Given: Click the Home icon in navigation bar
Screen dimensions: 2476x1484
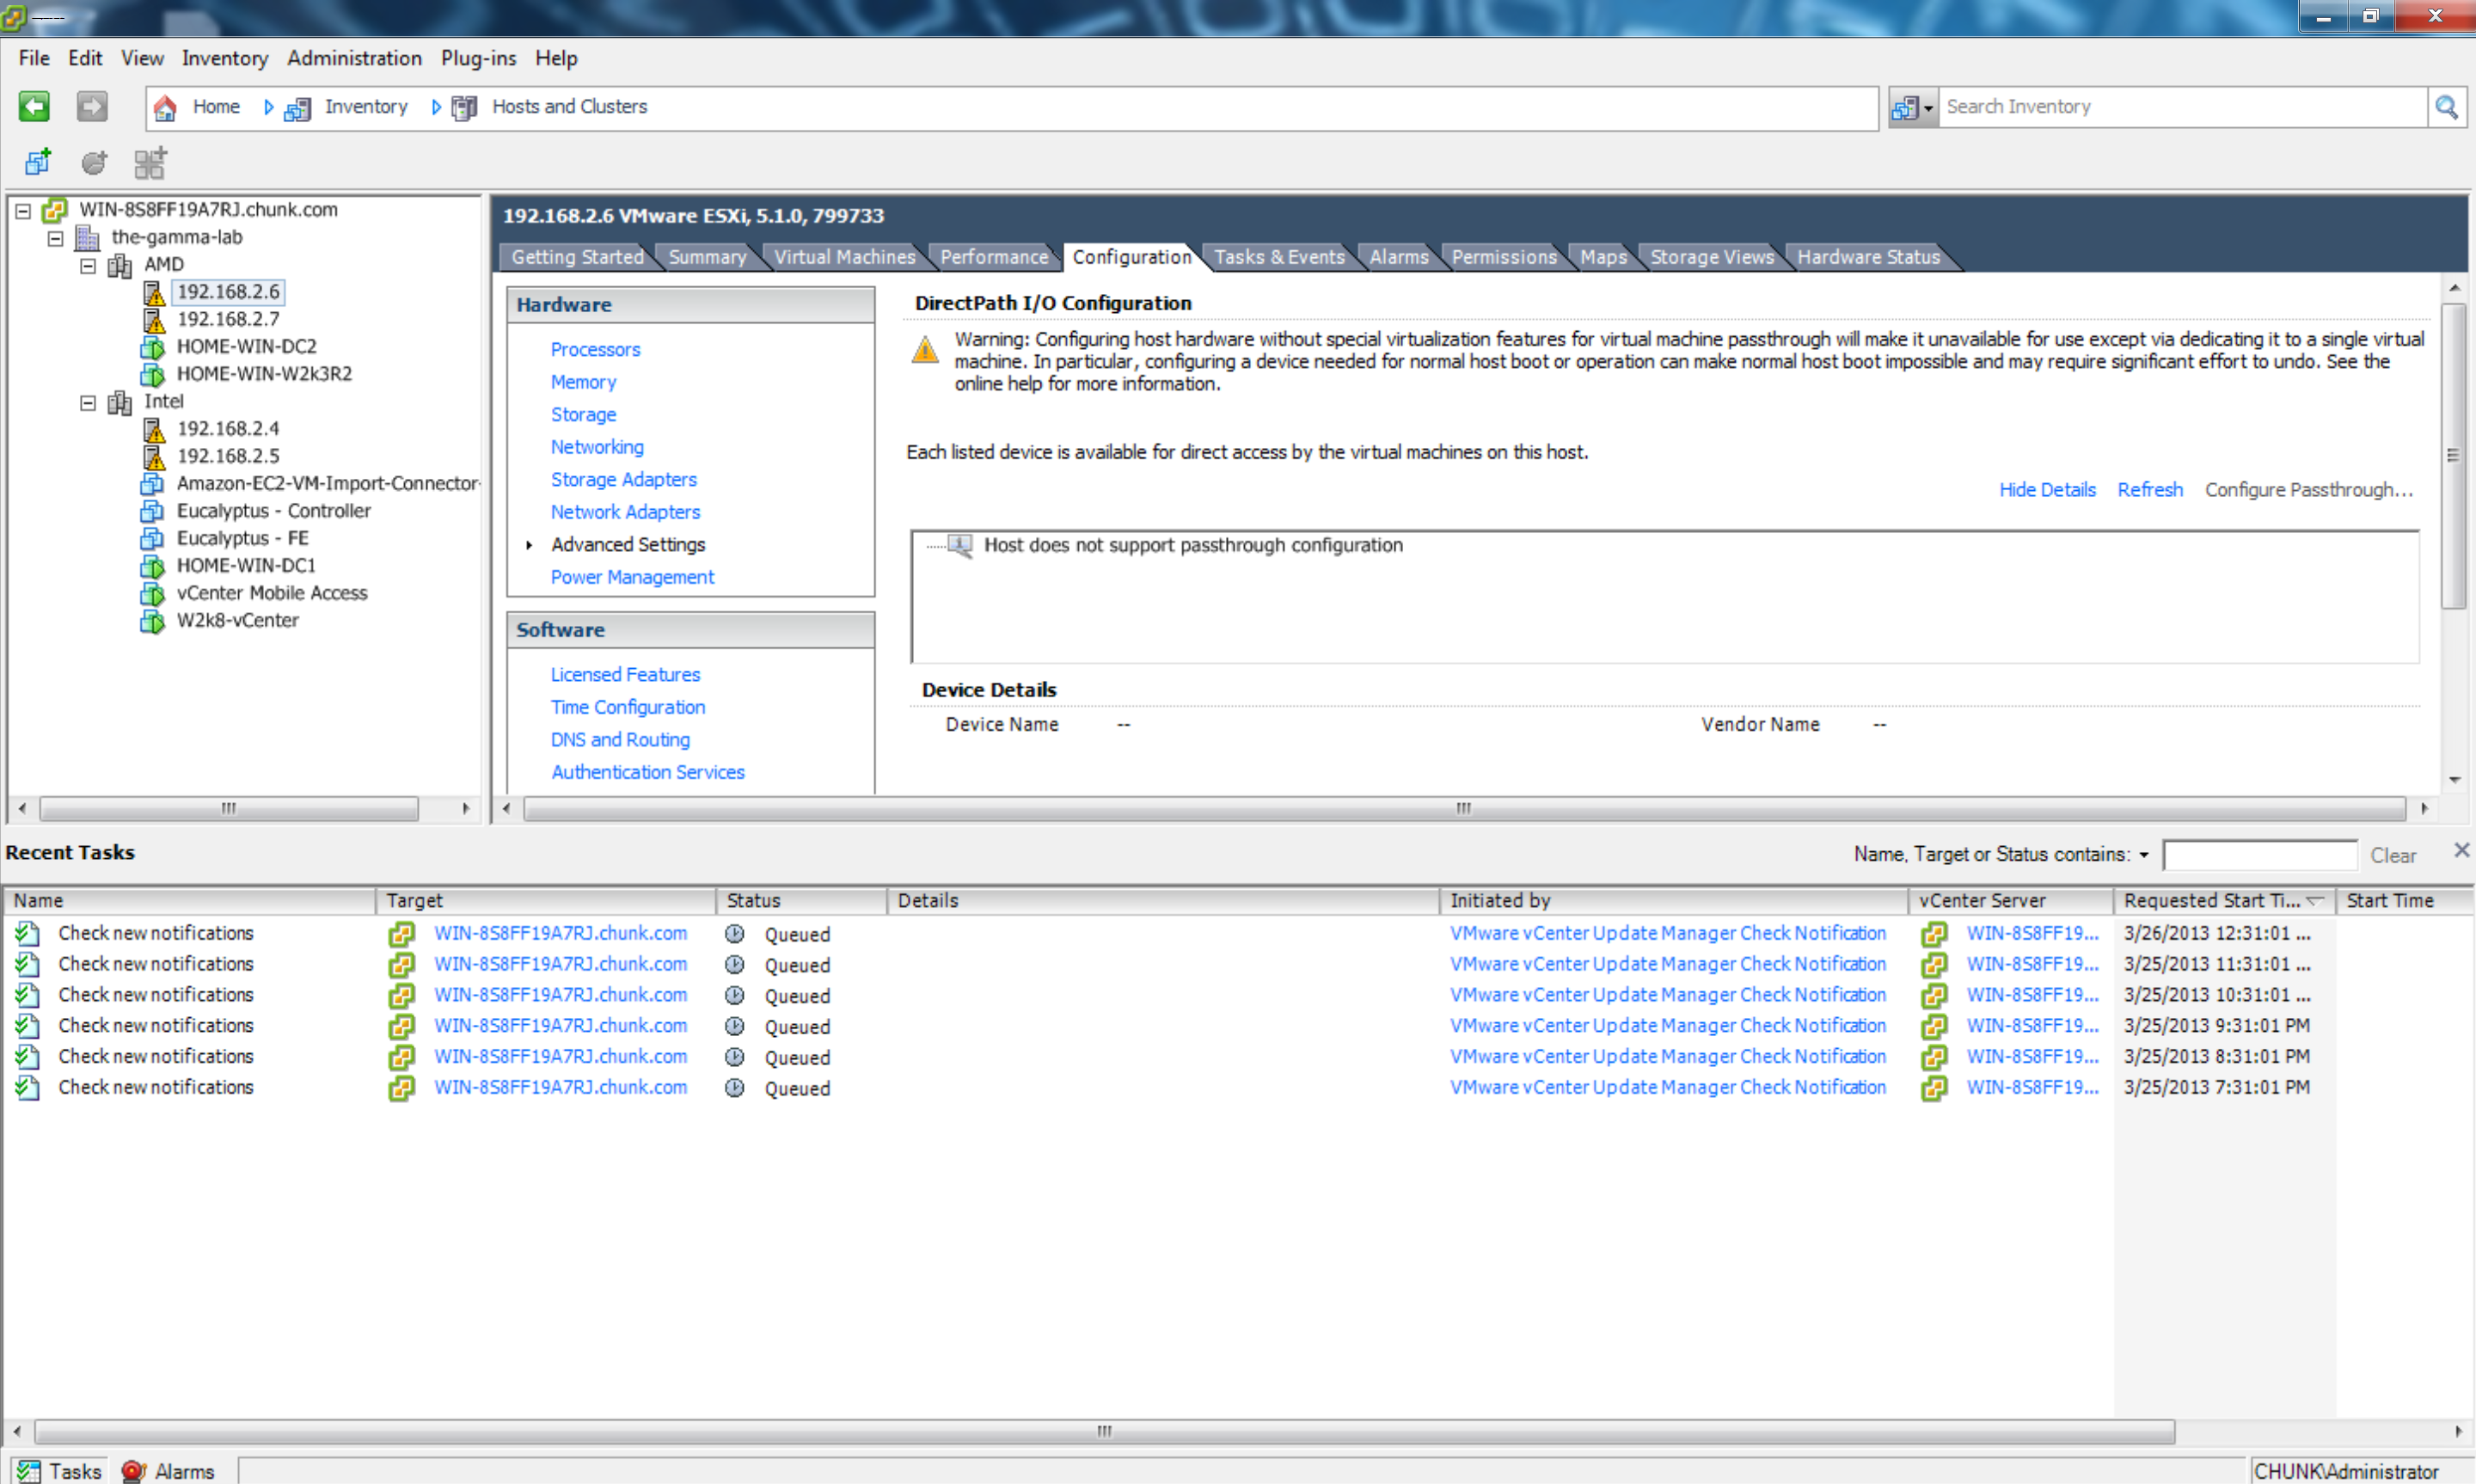Looking at the screenshot, I should tap(166, 107).
